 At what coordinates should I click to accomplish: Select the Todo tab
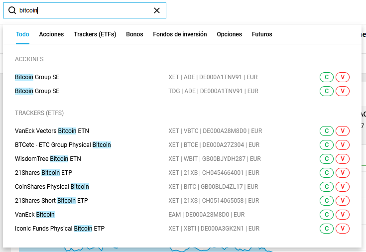[22, 34]
